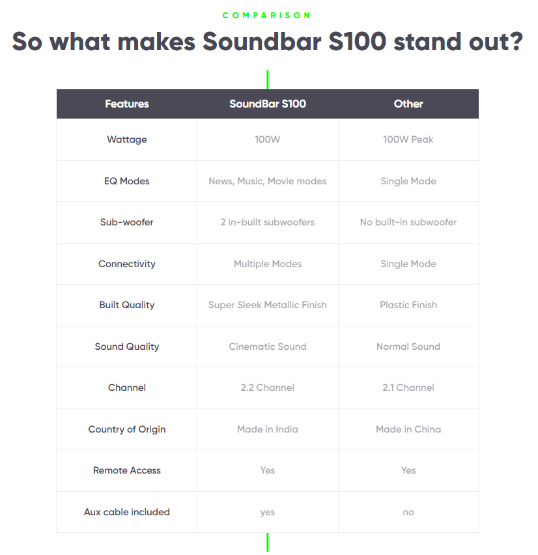This screenshot has height=555, width=538.
Task: Select the Aux cable included row label
Action: (x=127, y=512)
